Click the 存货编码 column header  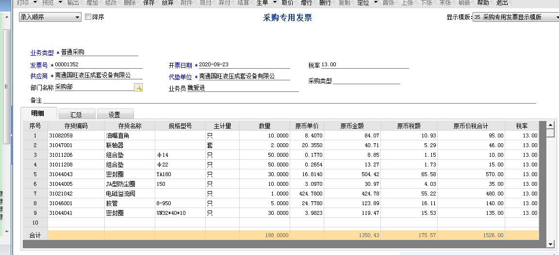pyautogui.click(x=76, y=126)
